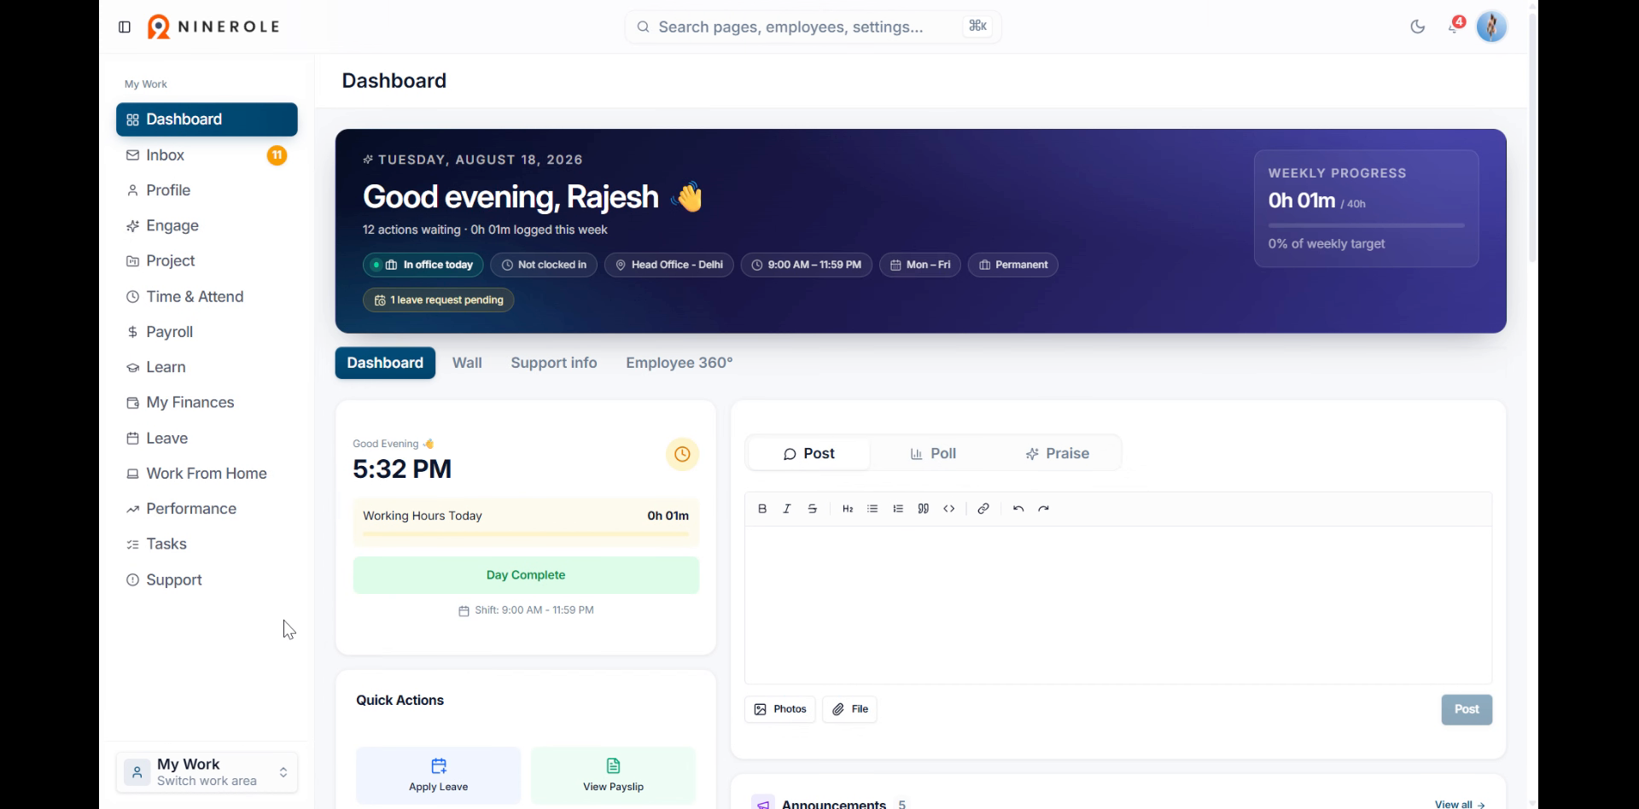Open the Employee 360° tab
Screen dimensions: 1639x809
pos(680,363)
